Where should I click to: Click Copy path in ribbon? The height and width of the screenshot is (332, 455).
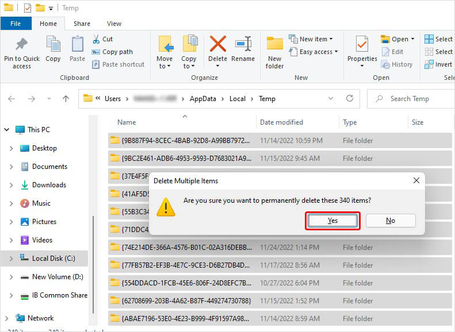113,52
